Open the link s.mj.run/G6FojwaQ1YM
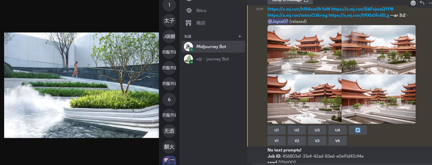The image size is (432, 165). click(x=362, y=9)
